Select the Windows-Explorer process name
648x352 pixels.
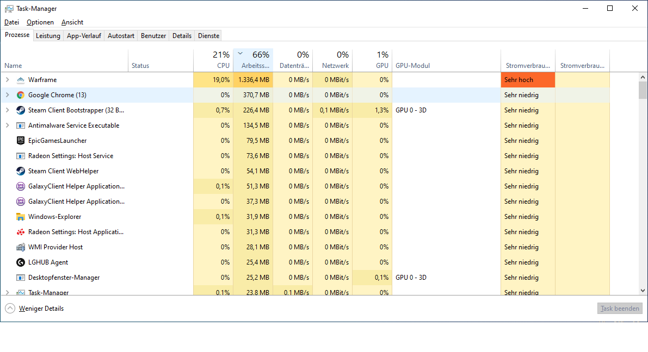point(54,217)
